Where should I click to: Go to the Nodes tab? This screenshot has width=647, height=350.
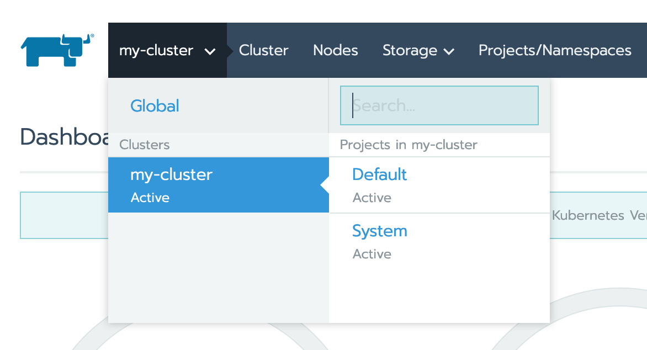[335, 50]
